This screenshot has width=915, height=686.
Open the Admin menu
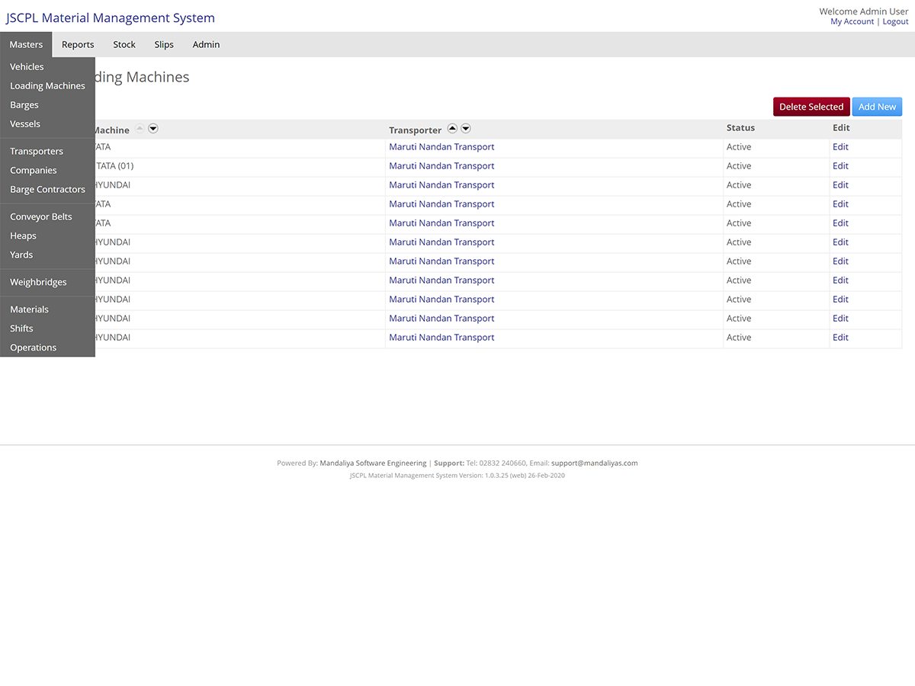pos(206,44)
